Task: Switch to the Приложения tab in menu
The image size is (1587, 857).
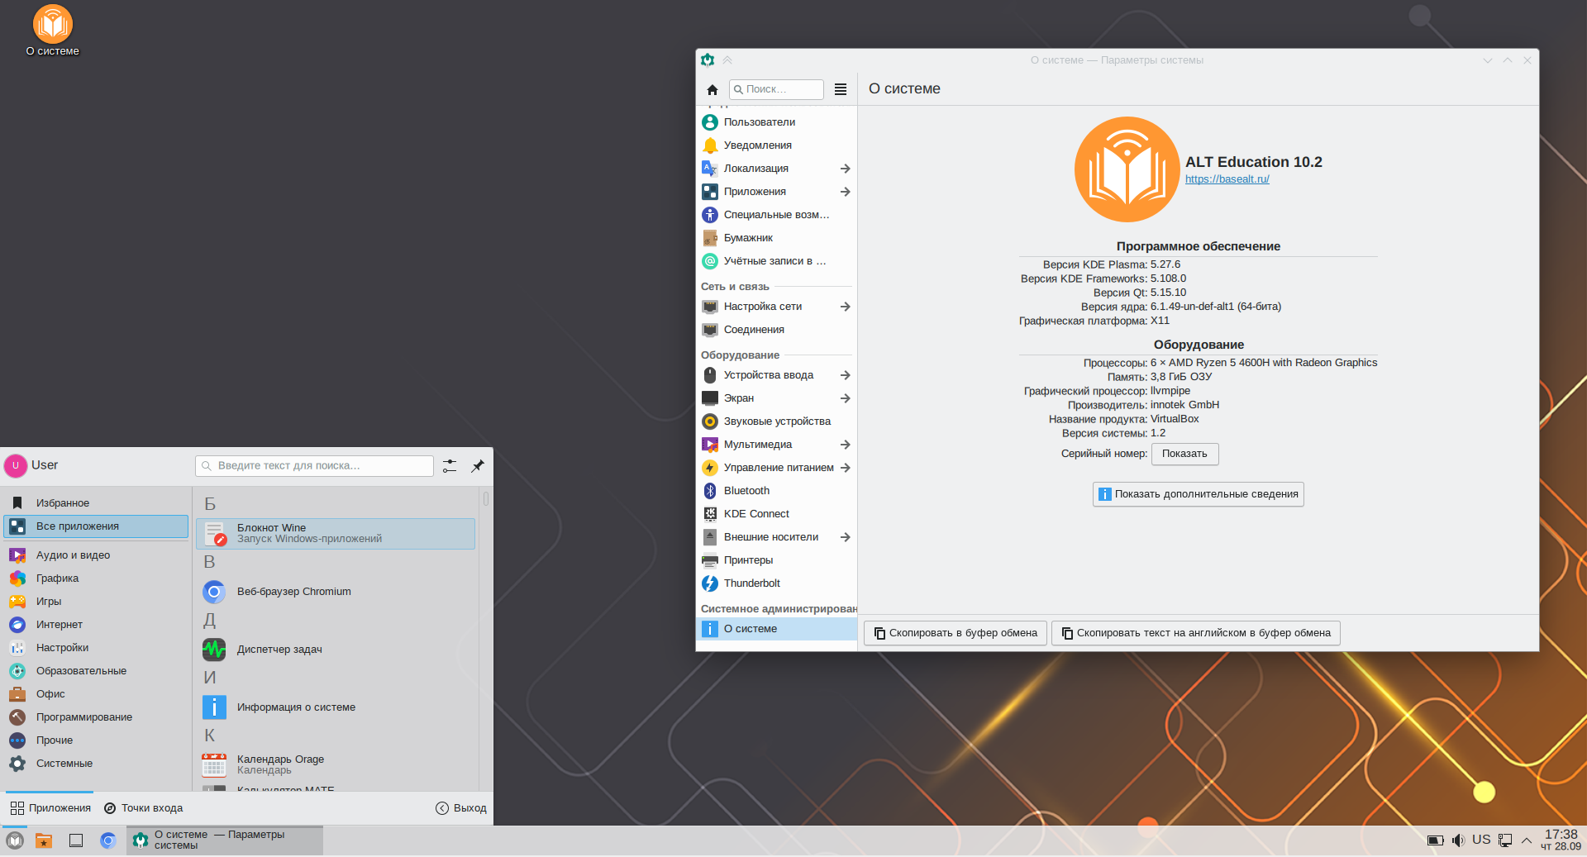Action: (50, 808)
